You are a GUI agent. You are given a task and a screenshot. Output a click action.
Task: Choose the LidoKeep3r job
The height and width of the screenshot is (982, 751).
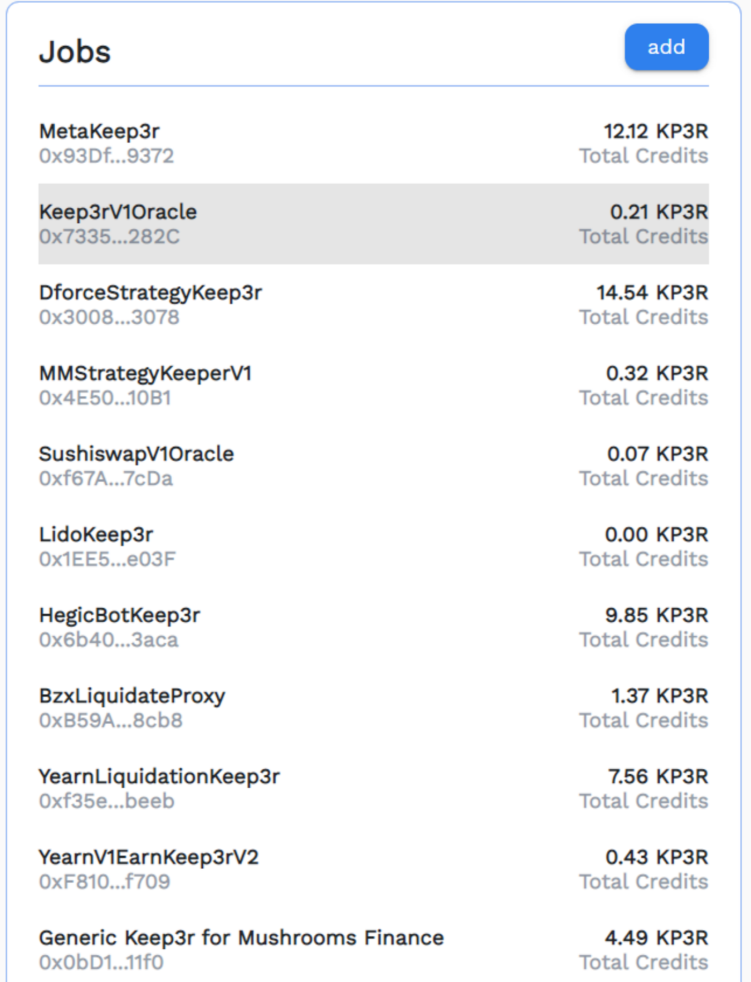pos(373,546)
